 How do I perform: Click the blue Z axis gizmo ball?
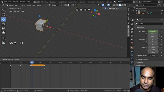pyautogui.click(x=95, y=10)
